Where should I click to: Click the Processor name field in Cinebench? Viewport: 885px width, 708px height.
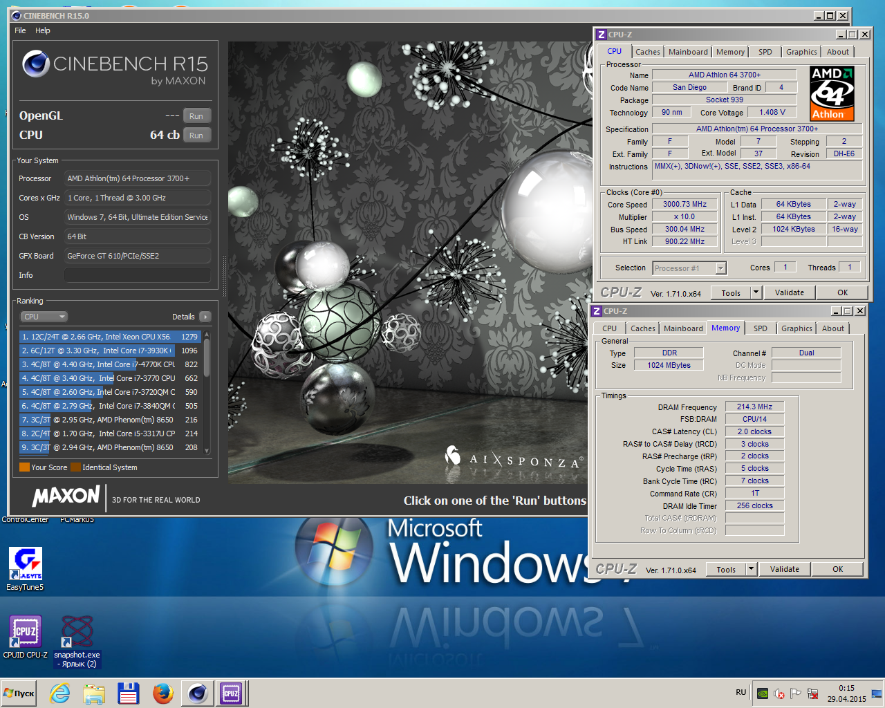[138, 178]
